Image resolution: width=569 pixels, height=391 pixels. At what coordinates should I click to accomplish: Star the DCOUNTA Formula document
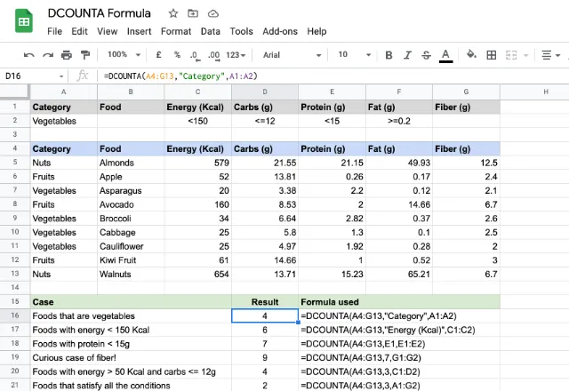[x=173, y=14]
